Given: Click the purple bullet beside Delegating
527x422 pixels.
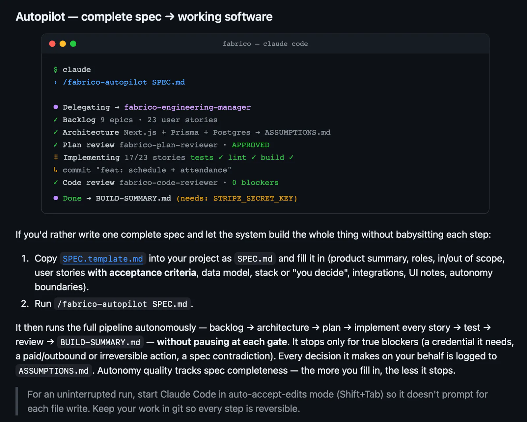Looking at the screenshot, I should 56,107.
